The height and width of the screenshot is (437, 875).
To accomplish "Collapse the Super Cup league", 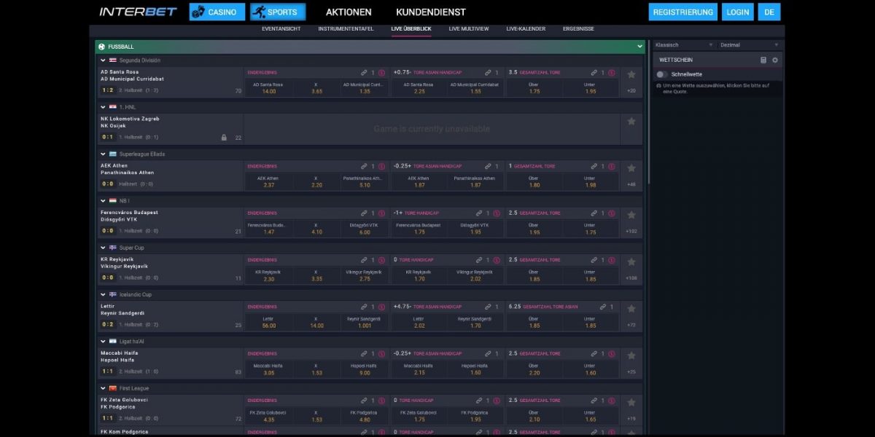I will coord(102,248).
